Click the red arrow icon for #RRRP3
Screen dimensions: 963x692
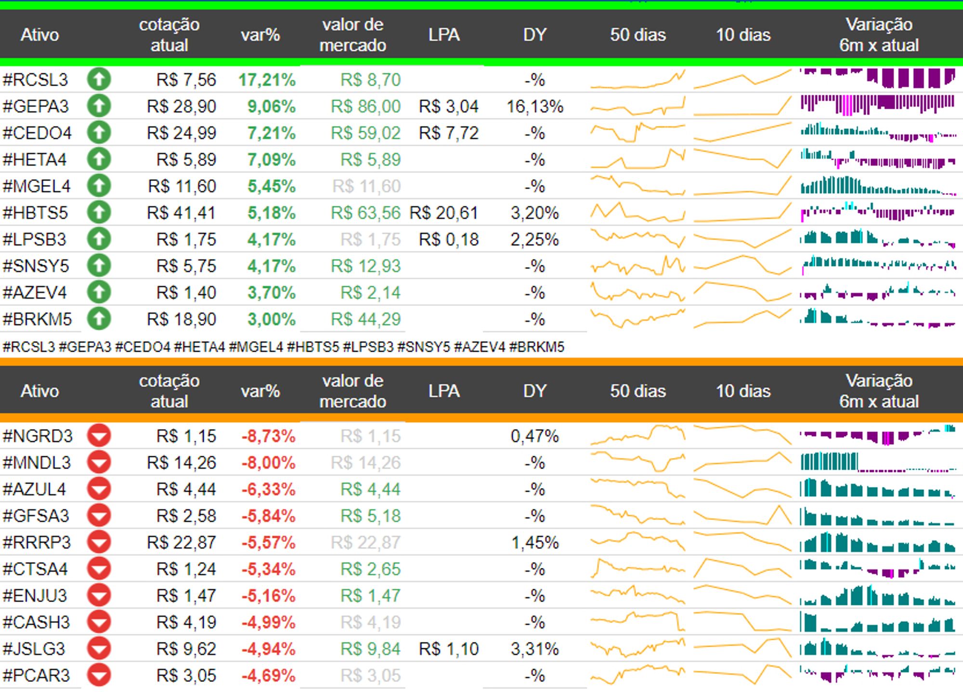coord(99,542)
